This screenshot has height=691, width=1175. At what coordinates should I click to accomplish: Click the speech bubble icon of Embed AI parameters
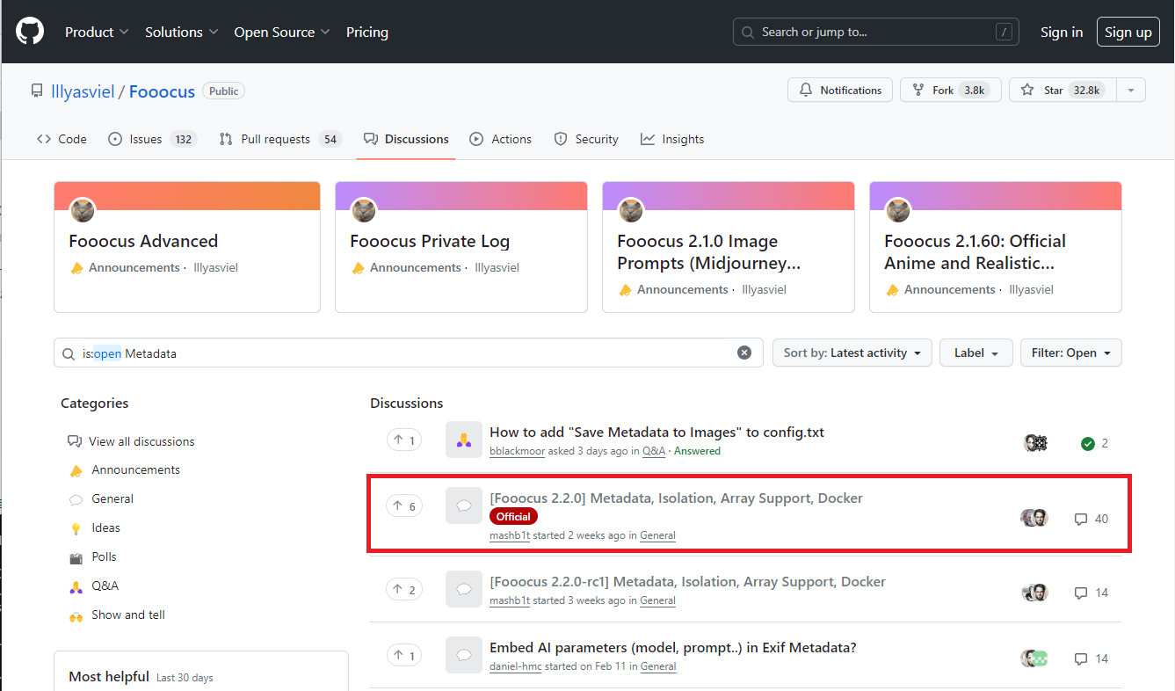(464, 655)
